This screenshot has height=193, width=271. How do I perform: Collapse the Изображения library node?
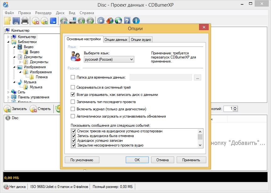click(14, 67)
